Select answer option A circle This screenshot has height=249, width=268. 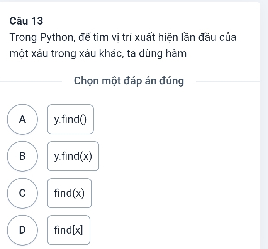pyautogui.click(x=23, y=119)
